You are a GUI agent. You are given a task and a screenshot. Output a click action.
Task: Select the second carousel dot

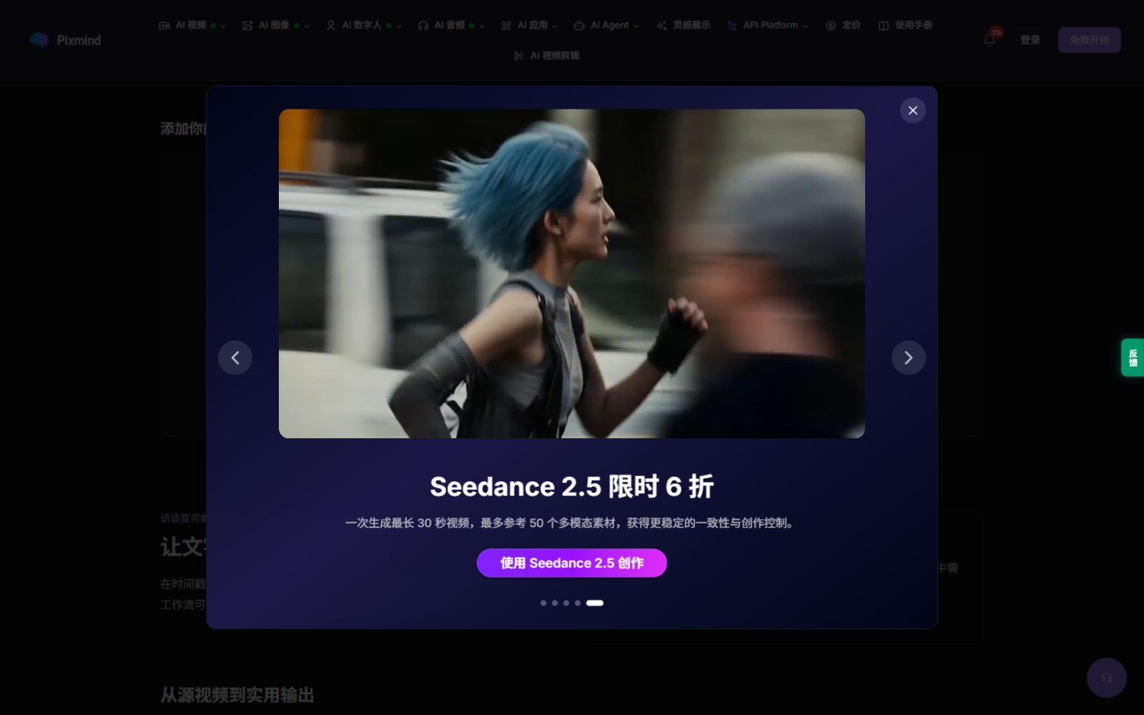pyautogui.click(x=555, y=603)
